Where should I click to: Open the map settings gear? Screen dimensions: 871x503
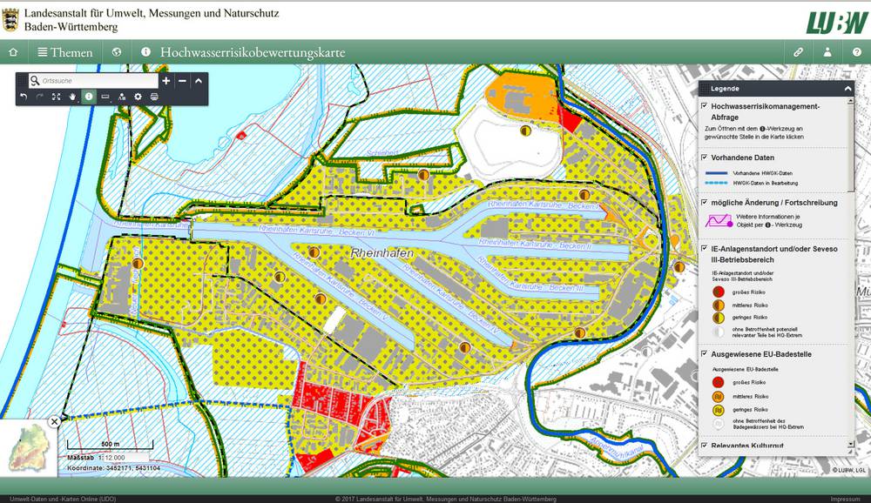pos(138,97)
